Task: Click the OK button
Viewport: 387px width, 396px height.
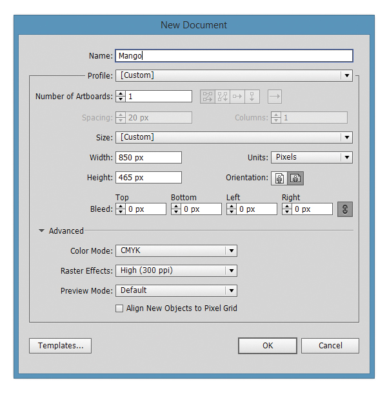Action: [268, 346]
